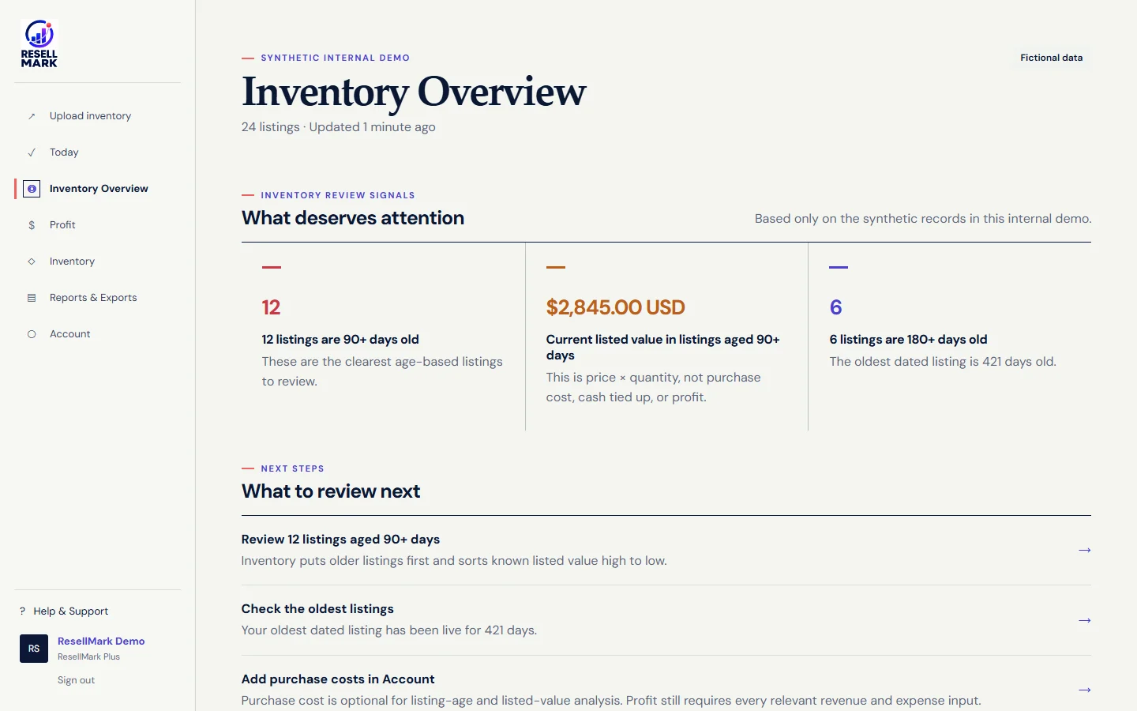Click the Inventory diamond icon
Image resolution: width=1137 pixels, height=711 pixels.
click(32, 261)
